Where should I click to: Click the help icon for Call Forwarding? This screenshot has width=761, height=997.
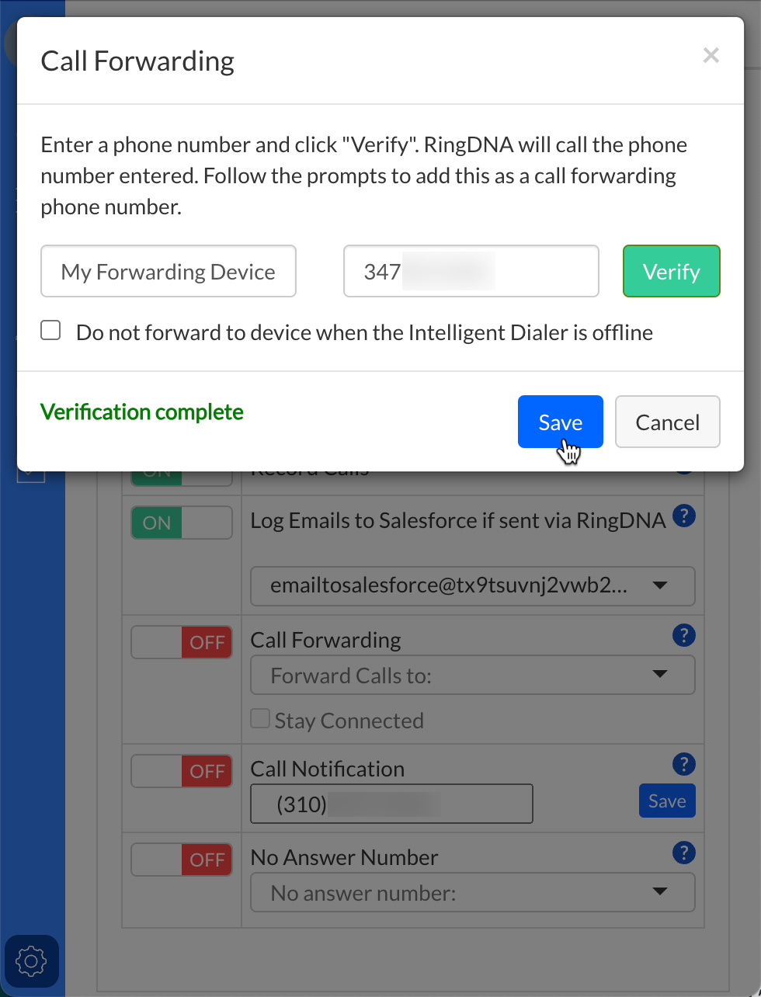(683, 635)
